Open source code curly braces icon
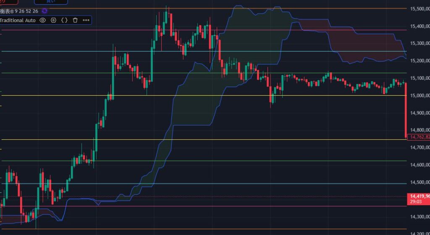The height and width of the screenshot is (235, 430). pyautogui.click(x=64, y=20)
